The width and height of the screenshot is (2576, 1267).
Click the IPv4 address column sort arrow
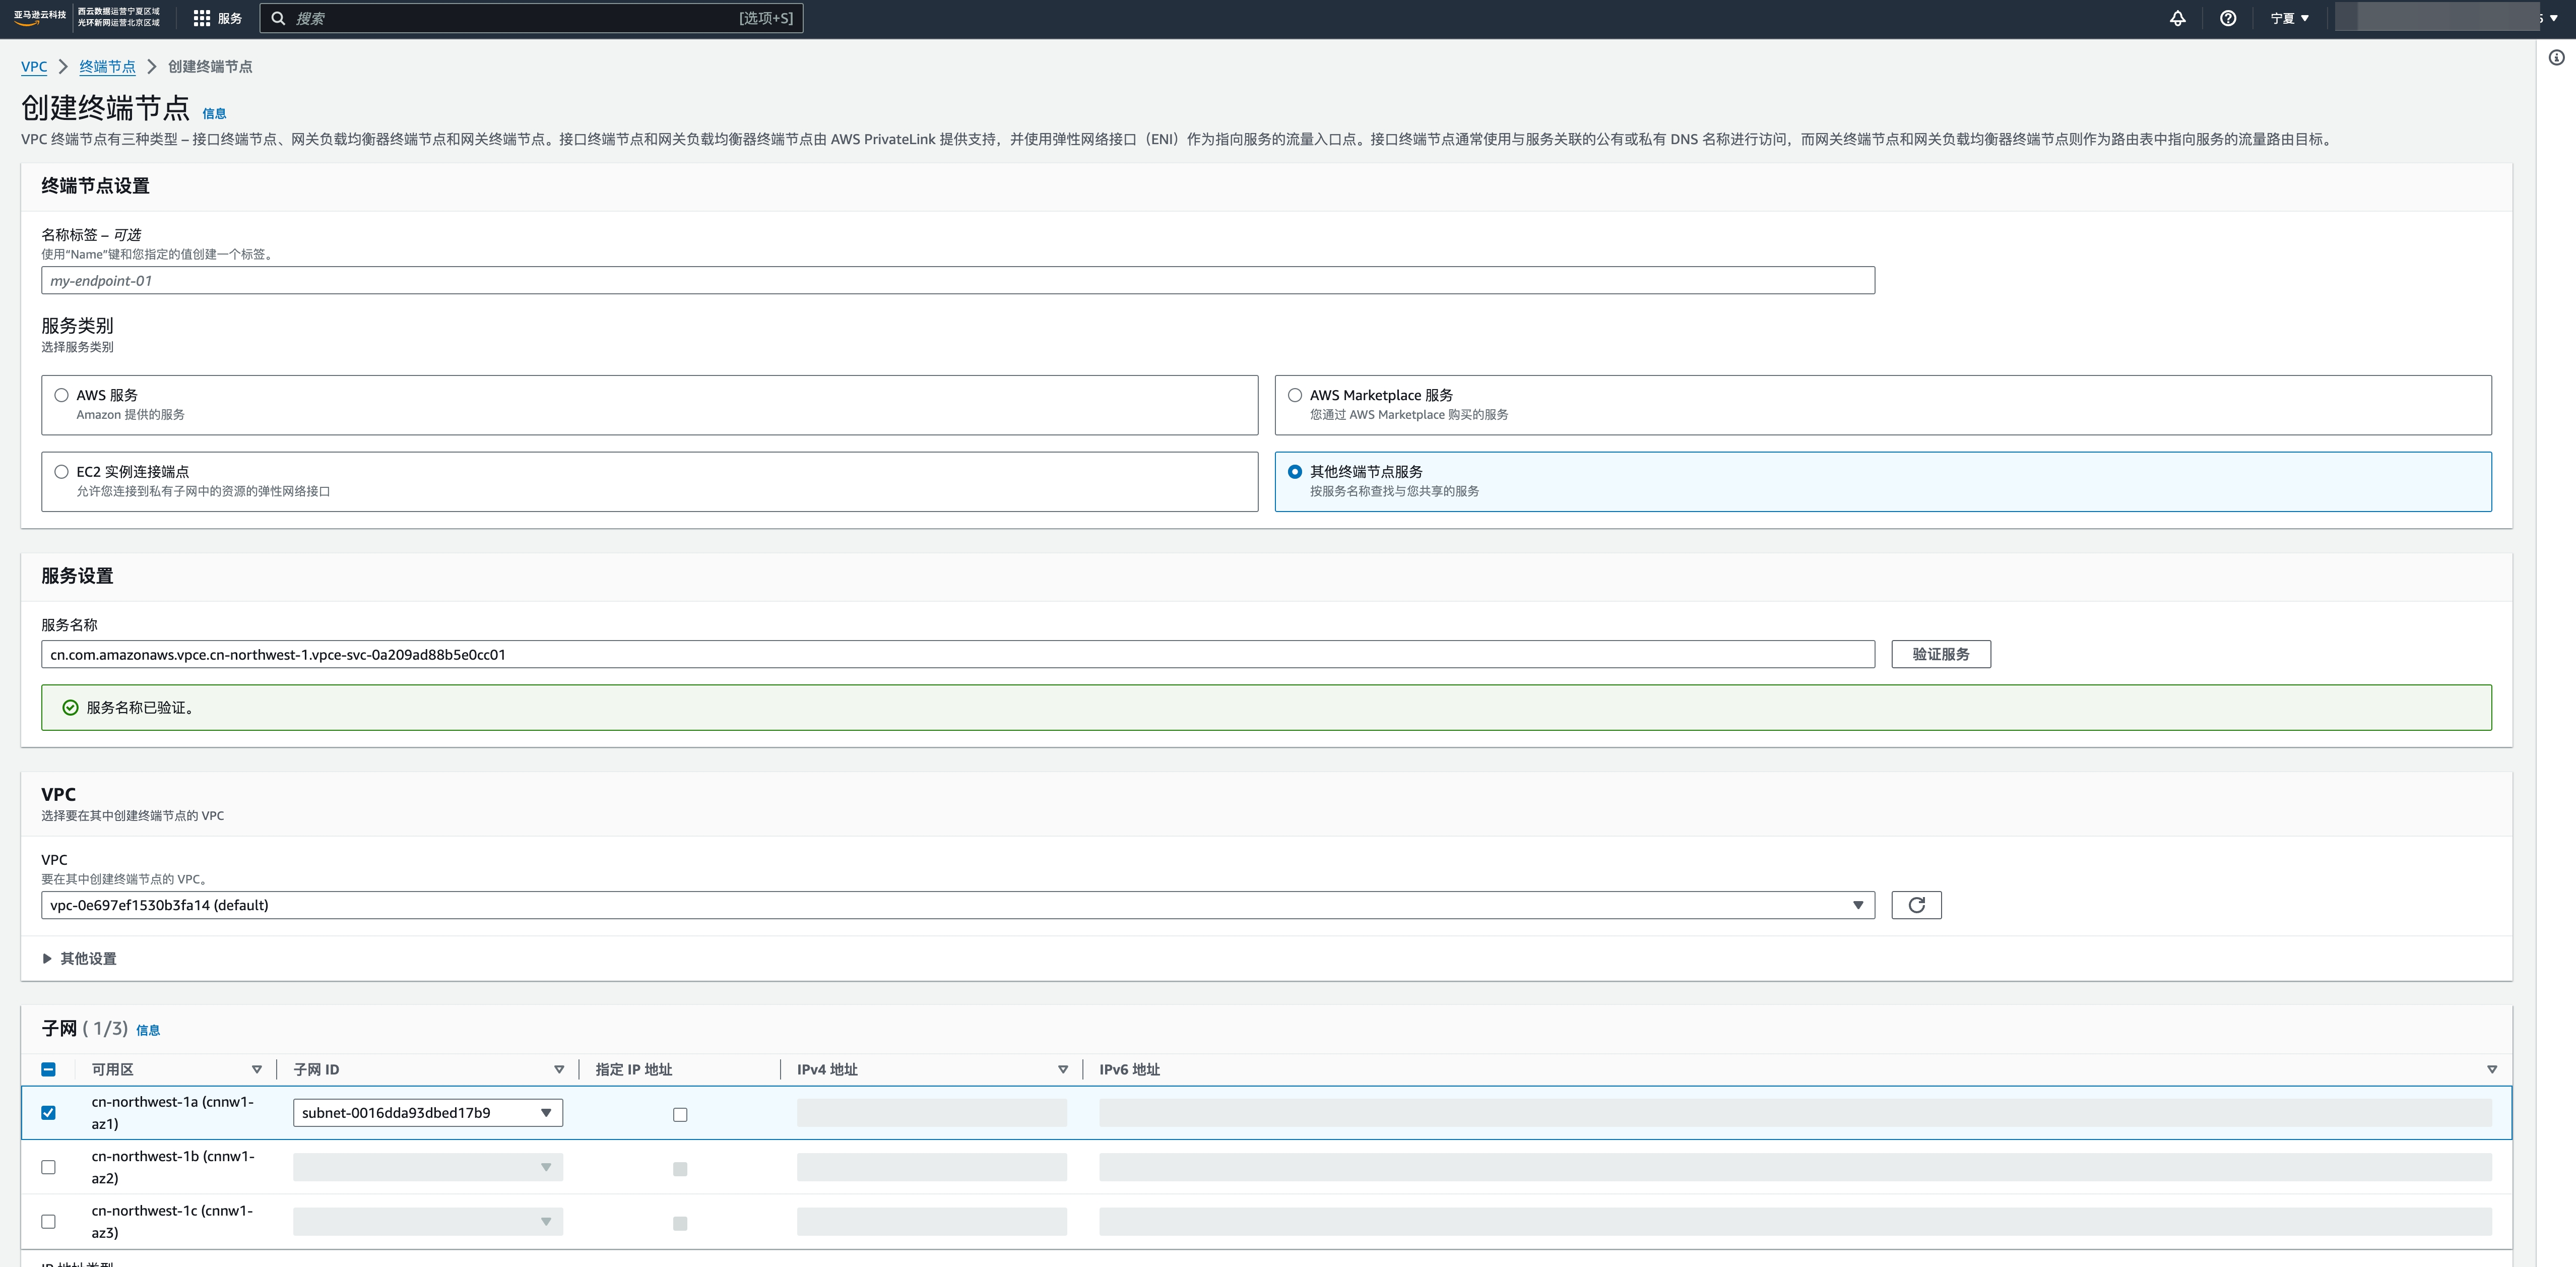(1062, 1069)
